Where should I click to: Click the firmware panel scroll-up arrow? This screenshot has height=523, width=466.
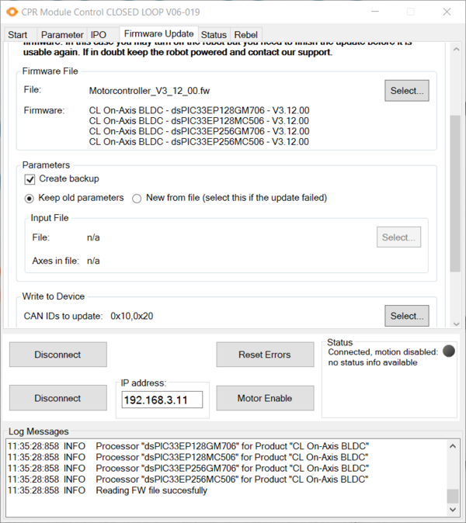(x=456, y=50)
